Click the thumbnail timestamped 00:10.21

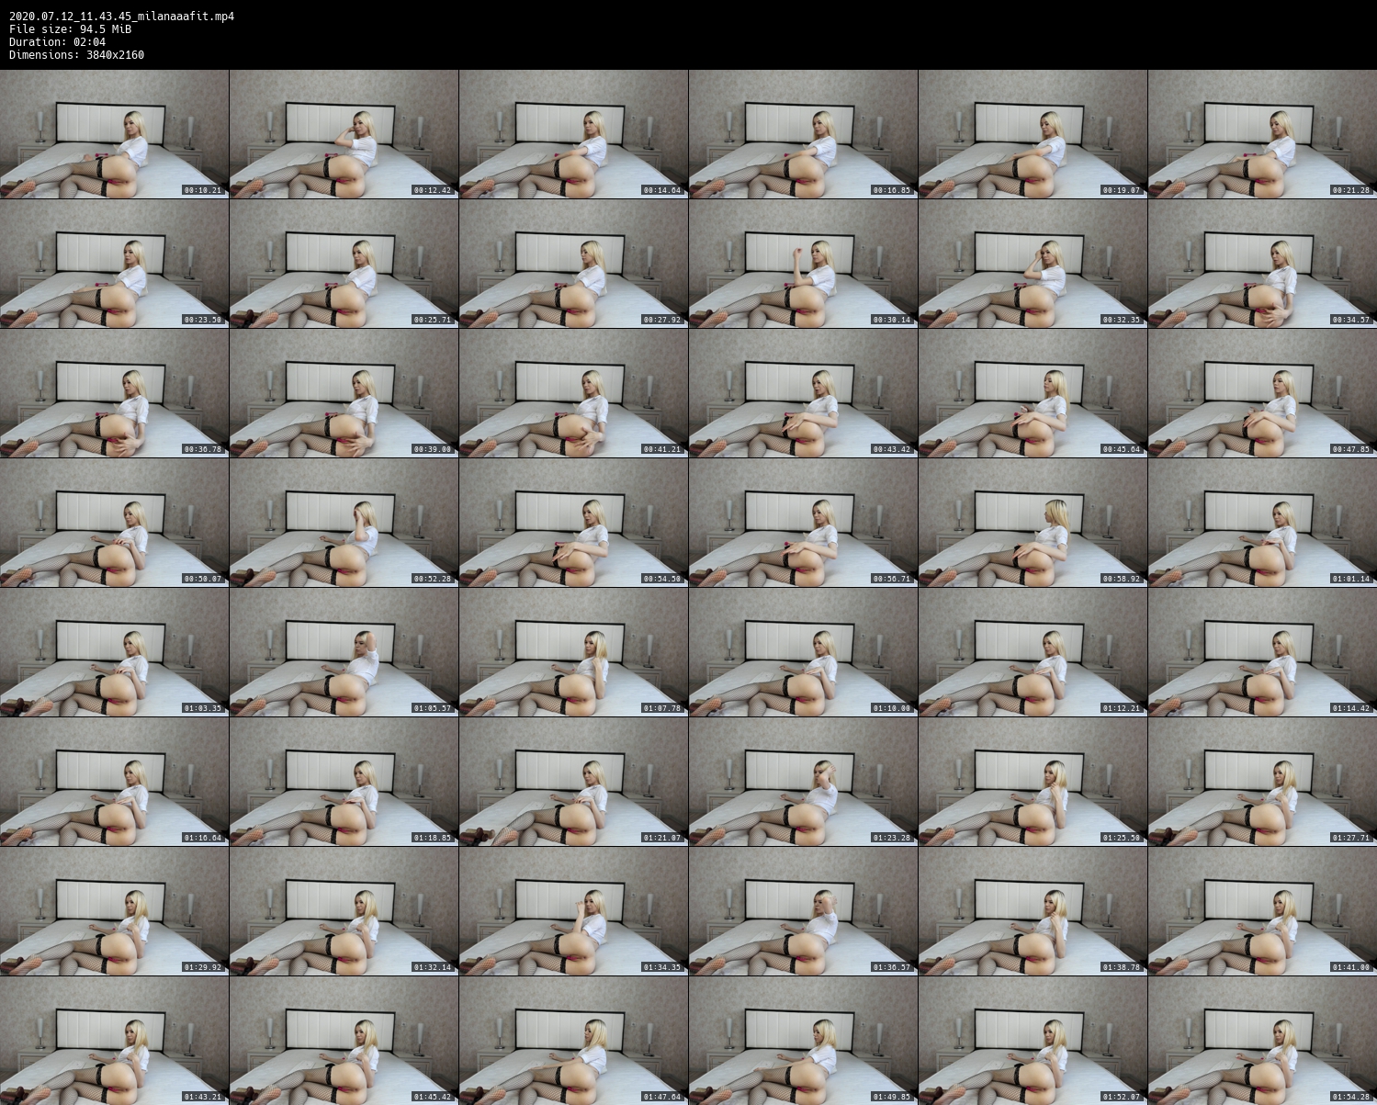[x=114, y=134]
